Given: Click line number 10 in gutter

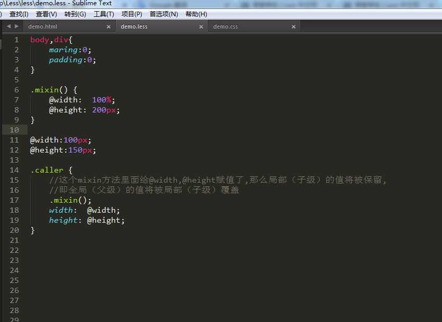Looking at the screenshot, I should coord(14,130).
